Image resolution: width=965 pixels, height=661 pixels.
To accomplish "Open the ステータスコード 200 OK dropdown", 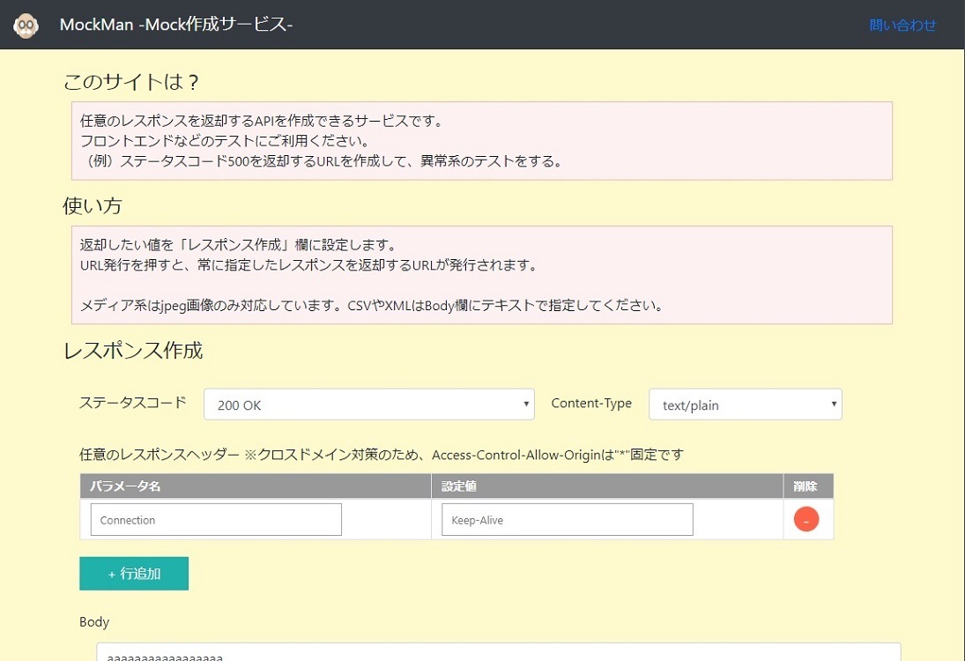I will tap(368, 405).
